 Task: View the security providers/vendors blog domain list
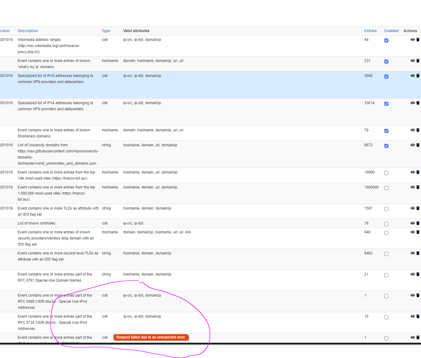[x=412, y=232]
